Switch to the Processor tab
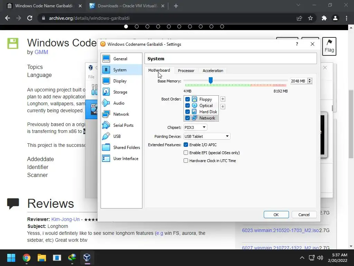This screenshot has width=354, height=266. [x=186, y=71]
